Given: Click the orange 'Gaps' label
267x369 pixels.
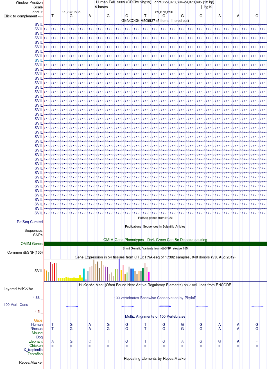Looking at the screenshot, I should pos(38,320).
